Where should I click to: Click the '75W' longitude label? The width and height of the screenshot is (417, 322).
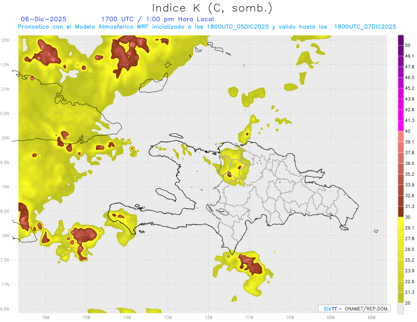[86, 317]
